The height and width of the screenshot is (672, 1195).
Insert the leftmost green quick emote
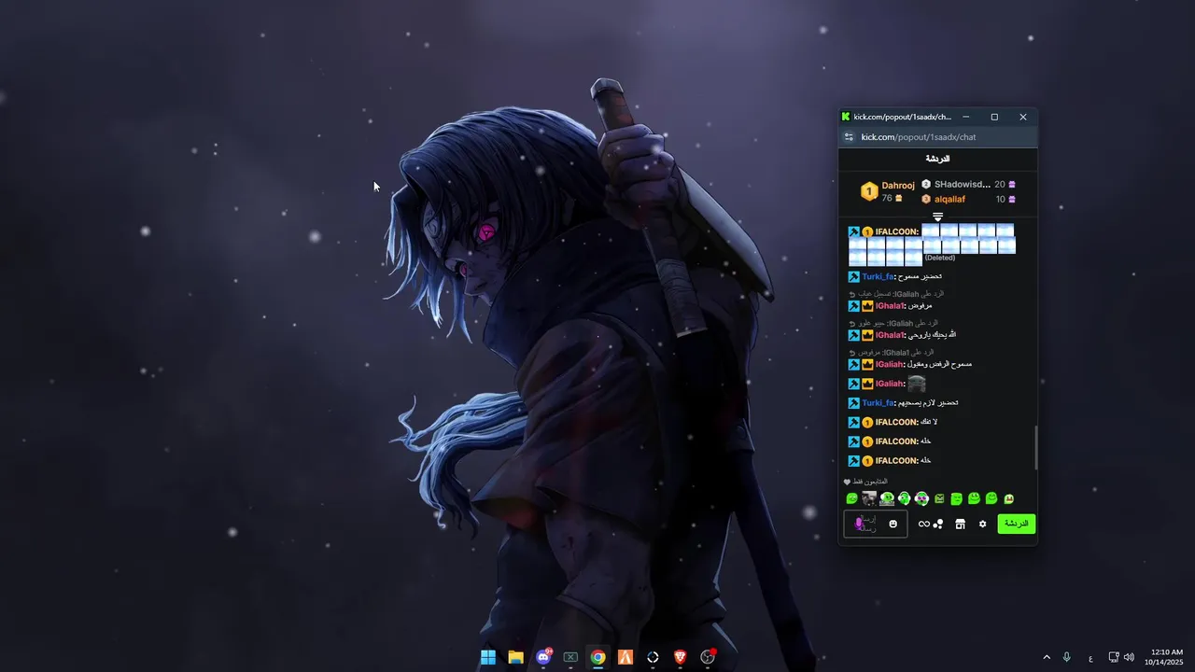(851, 499)
